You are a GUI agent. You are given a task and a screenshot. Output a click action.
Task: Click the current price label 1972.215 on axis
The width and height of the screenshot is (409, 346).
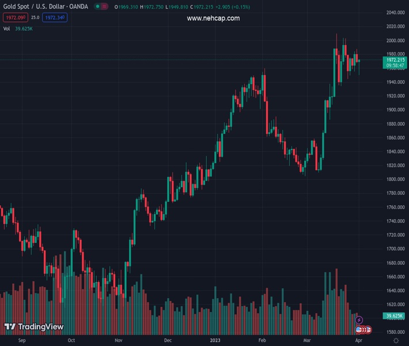pos(395,60)
